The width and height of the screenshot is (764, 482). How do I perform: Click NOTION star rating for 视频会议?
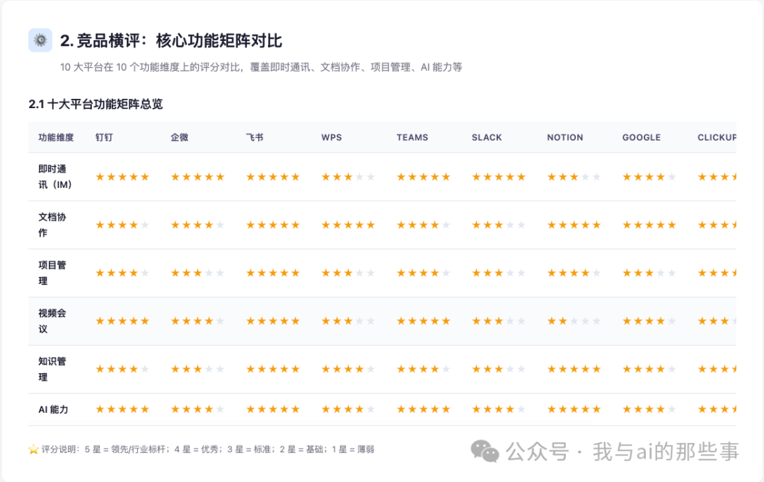tap(574, 322)
